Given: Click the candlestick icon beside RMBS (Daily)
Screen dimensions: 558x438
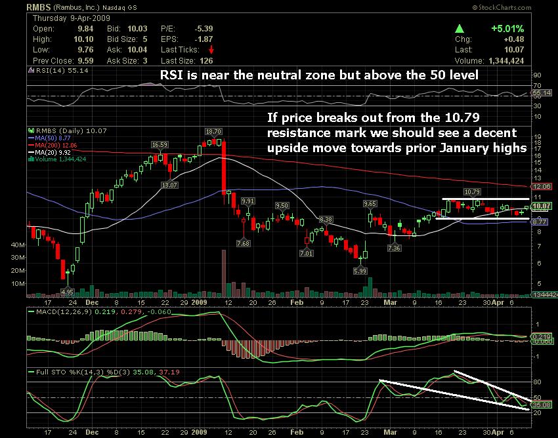Looking at the screenshot, I should (x=31, y=131).
